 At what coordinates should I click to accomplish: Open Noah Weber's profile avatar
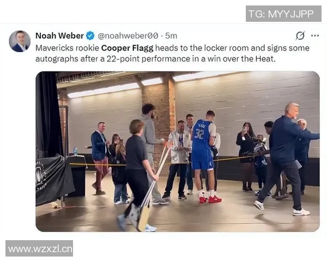(x=20, y=41)
